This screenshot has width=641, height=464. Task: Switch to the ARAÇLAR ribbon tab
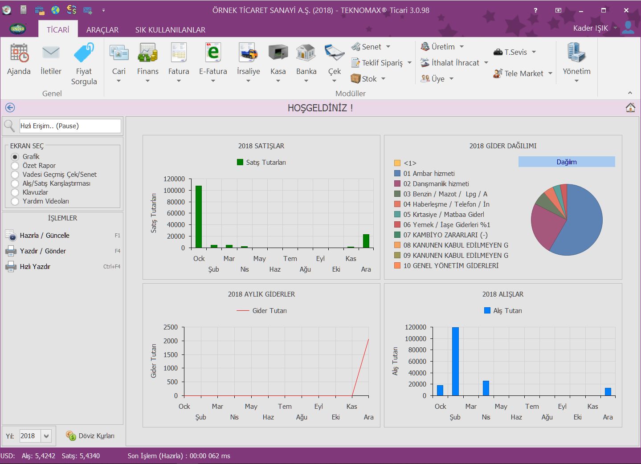click(102, 30)
